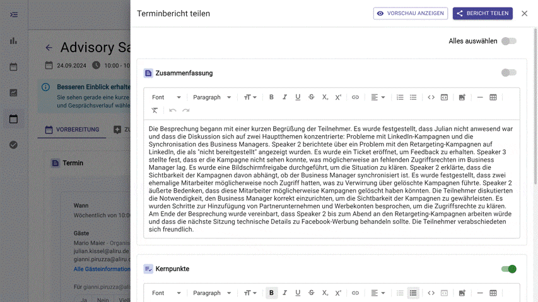Insert numbered list in Zusammenfassung editor
Image resolution: width=538 pixels, height=302 pixels.
pyautogui.click(x=400, y=98)
